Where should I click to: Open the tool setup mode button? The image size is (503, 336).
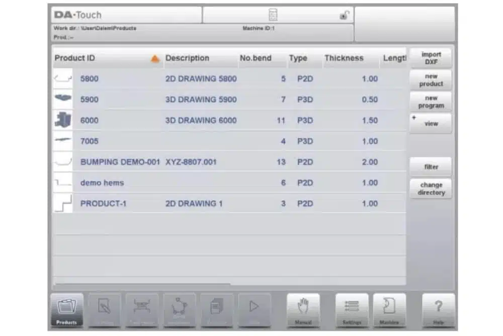pos(142,310)
